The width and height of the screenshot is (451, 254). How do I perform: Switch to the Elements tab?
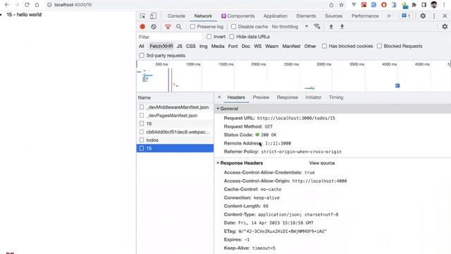point(306,16)
